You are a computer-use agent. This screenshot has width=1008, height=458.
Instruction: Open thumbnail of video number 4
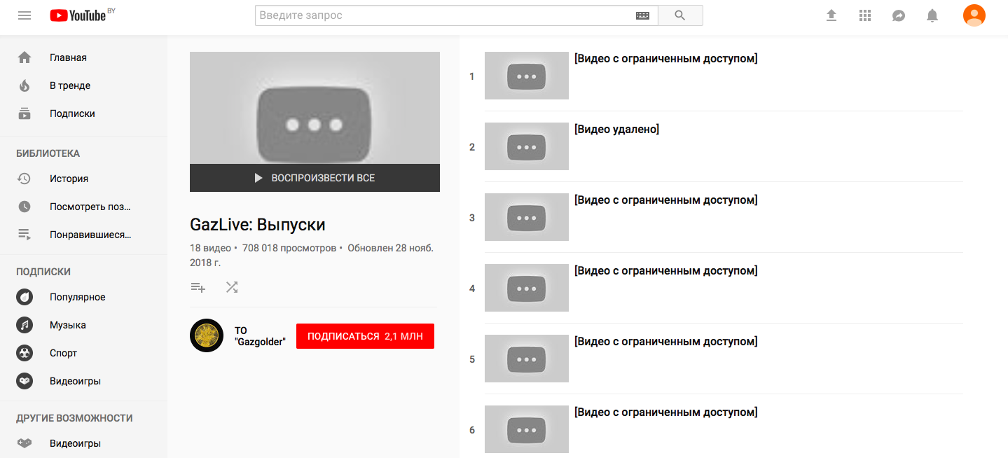pyautogui.click(x=527, y=288)
